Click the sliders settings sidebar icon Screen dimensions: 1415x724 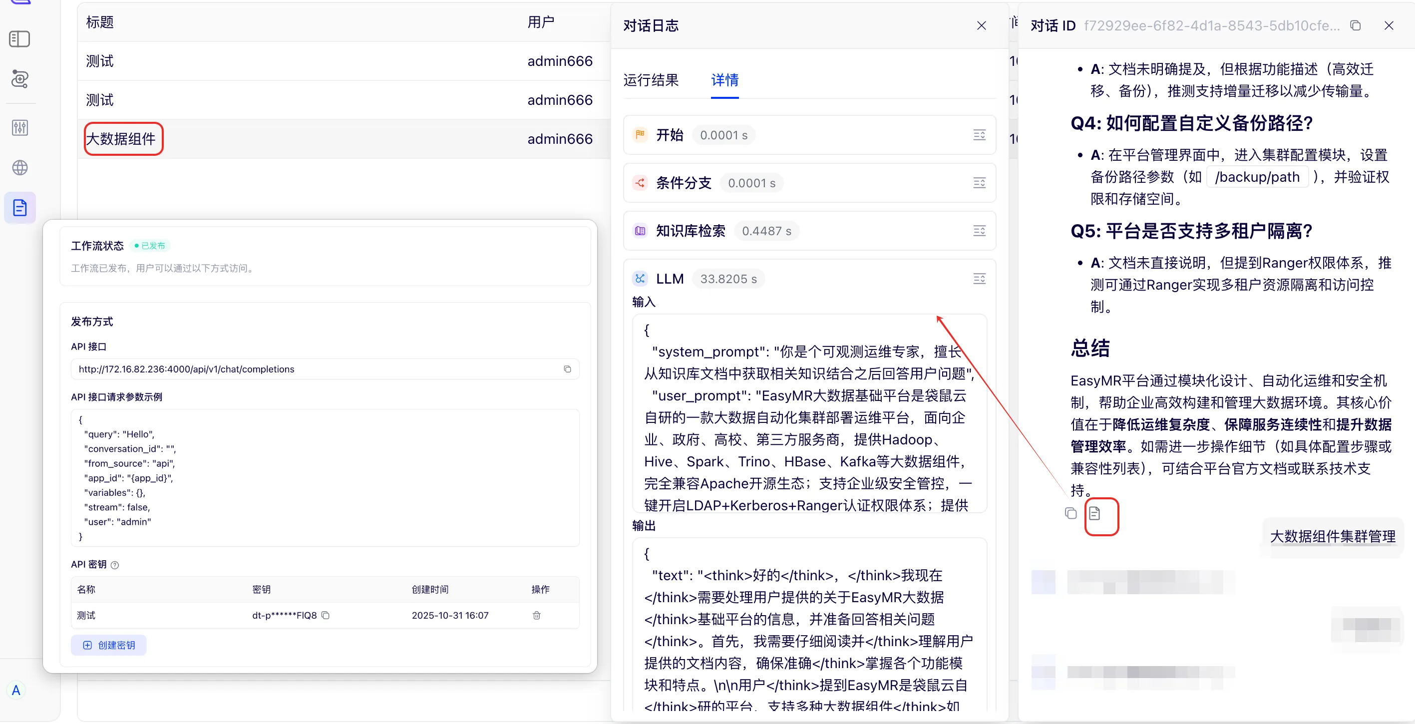click(20, 127)
